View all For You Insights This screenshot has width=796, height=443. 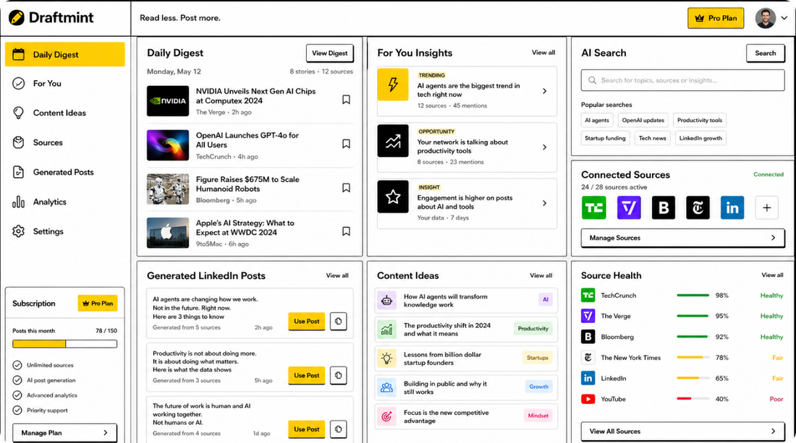pos(543,53)
